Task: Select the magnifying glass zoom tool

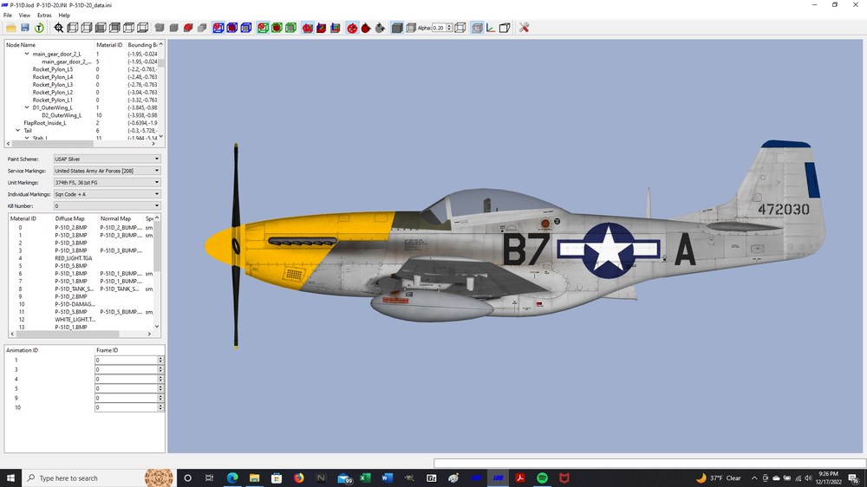Action: point(59,28)
